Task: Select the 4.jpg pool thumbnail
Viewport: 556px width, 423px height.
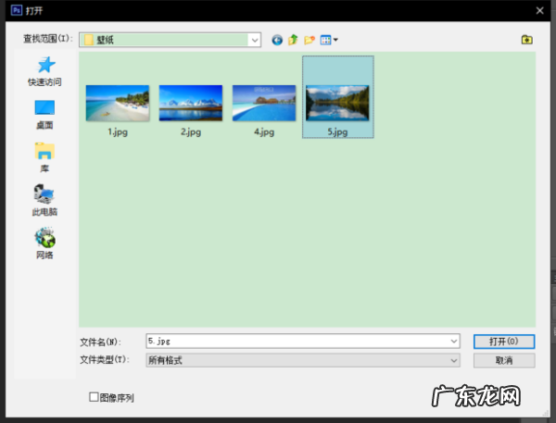Action: point(264,103)
